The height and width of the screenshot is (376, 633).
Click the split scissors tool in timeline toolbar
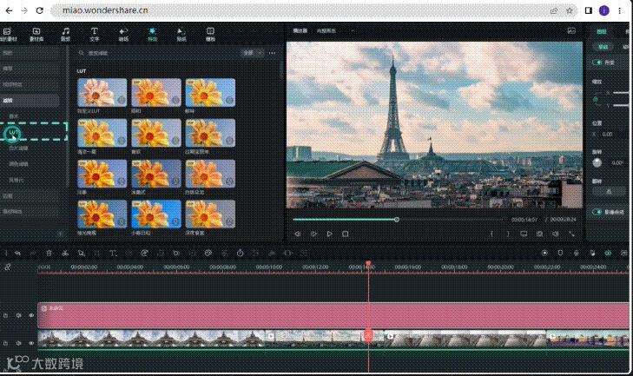click(x=65, y=253)
